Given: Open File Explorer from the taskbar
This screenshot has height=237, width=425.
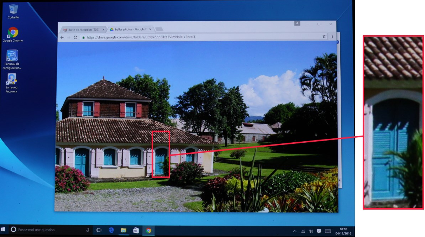Looking at the screenshot, I should (x=124, y=230).
